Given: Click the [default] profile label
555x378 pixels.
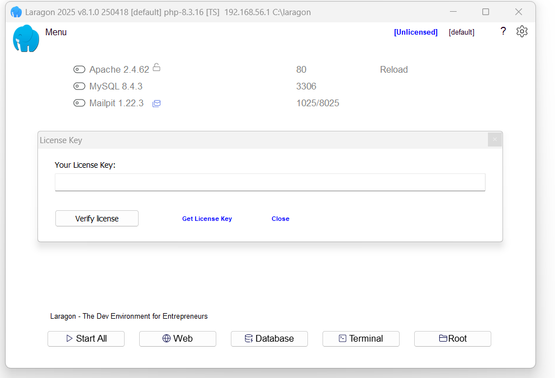Looking at the screenshot, I should pos(461,32).
